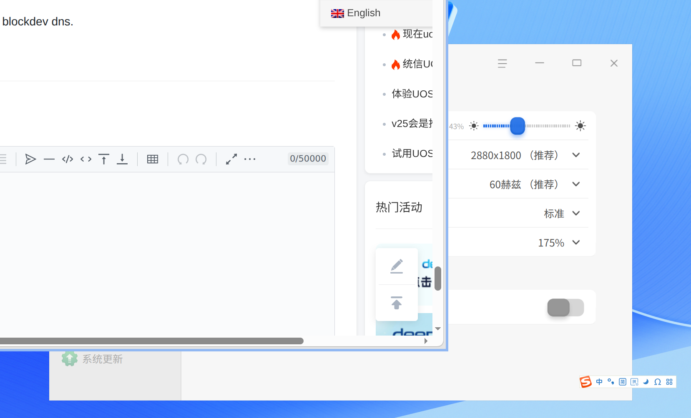Toggle the gray switch in display settings
691x418 pixels.
point(565,308)
